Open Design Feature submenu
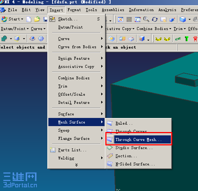 click(x=76, y=58)
